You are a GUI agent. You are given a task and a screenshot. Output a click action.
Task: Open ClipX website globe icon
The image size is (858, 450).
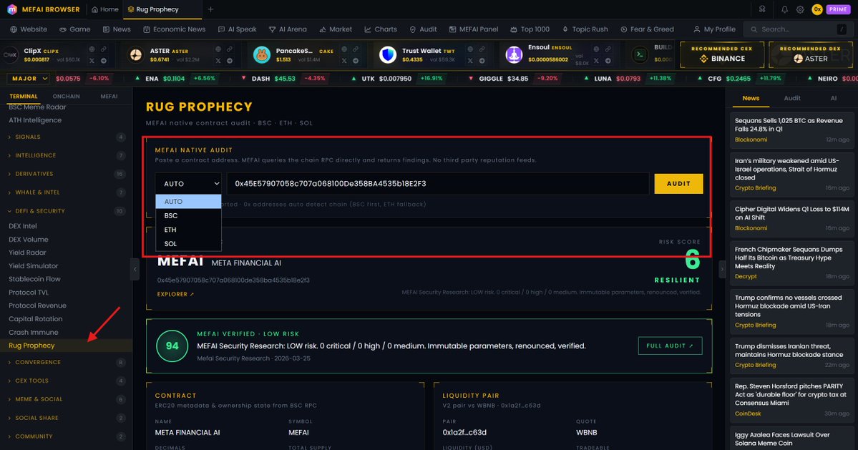[92, 49]
